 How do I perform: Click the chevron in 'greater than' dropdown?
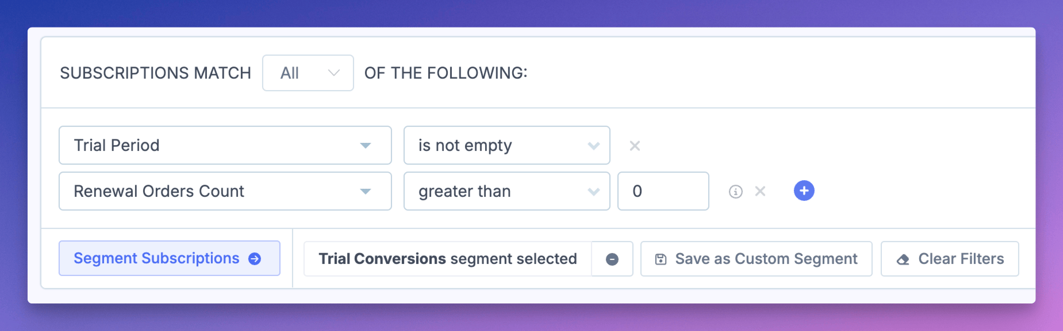tap(594, 192)
